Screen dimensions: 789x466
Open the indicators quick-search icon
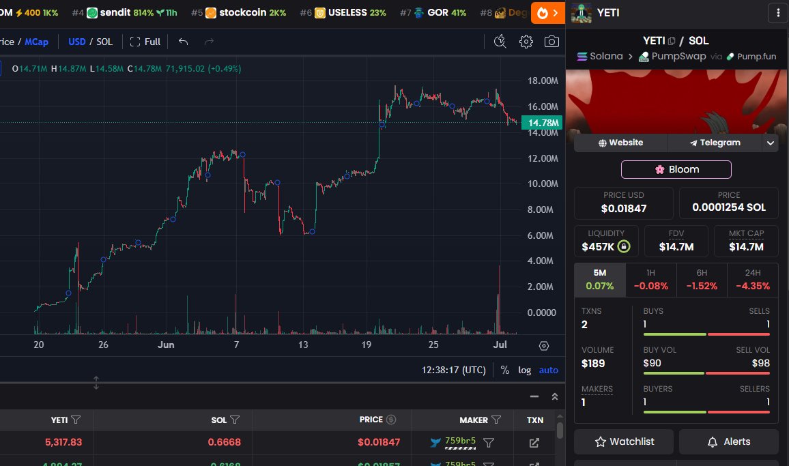(x=500, y=41)
